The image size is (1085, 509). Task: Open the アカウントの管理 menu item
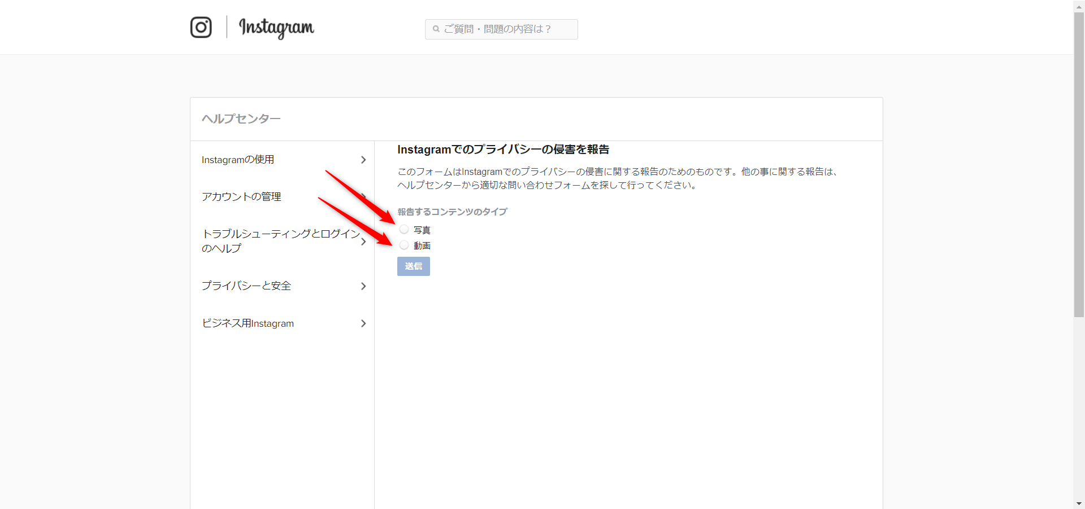click(x=283, y=196)
